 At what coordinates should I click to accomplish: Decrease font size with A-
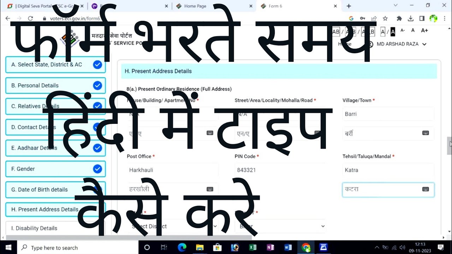(x=403, y=31)
